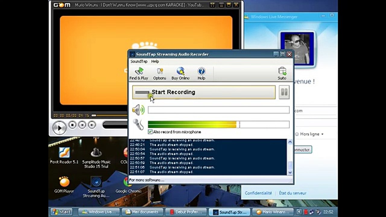Image resolution: width=386 pixels, height=217 pixels.
Task: Adjust the microphone level slider
Action: point(238,124)
